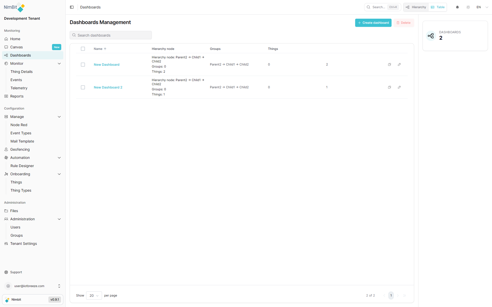Click the duplicate icon for New Dashboard
The height and width of the screenshot is (307, 492).
click(x=389, y=64)
